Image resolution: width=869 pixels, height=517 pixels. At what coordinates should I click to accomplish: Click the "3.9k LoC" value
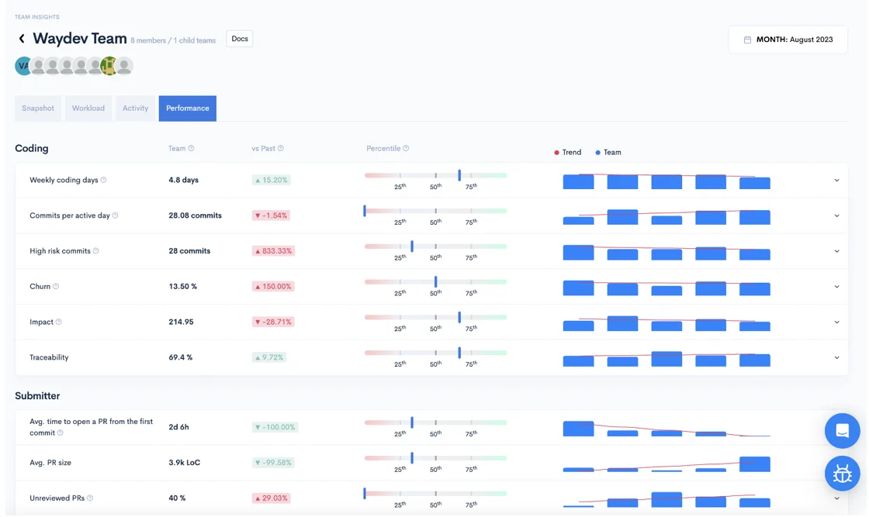185,462
